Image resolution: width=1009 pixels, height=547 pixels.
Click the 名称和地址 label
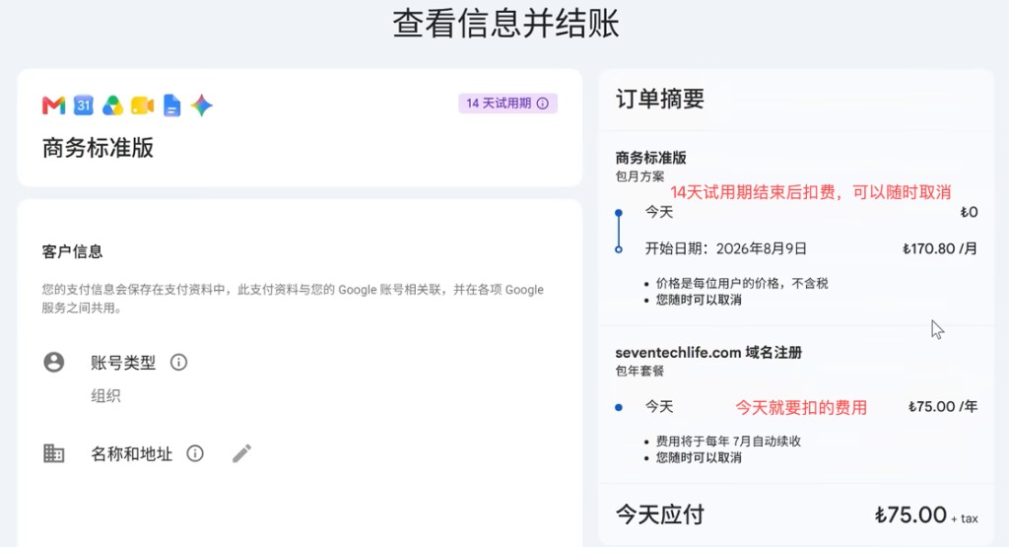click(131, 453)
